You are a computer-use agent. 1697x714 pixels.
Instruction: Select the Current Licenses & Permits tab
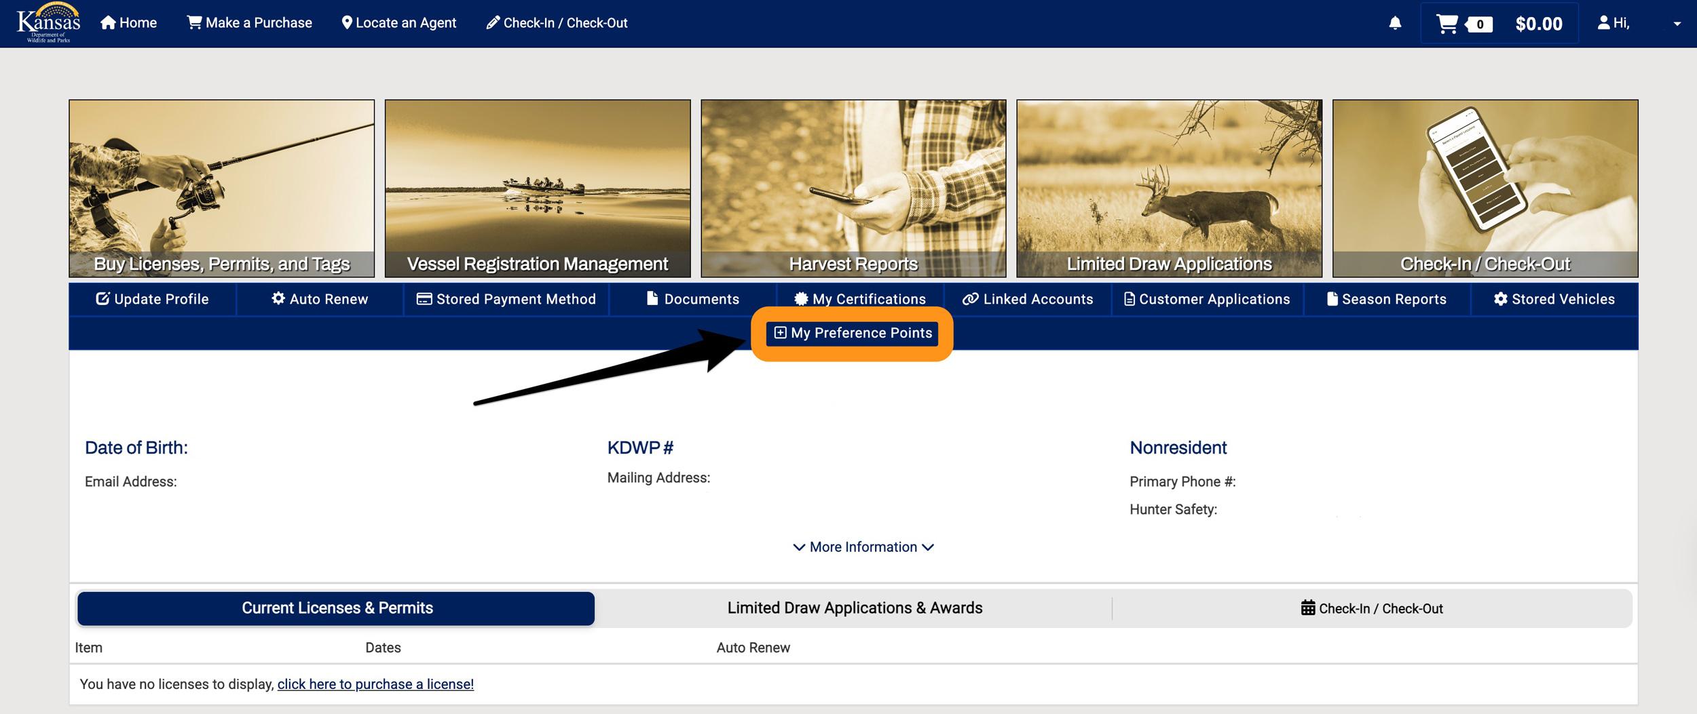click(x=337, y=608)
